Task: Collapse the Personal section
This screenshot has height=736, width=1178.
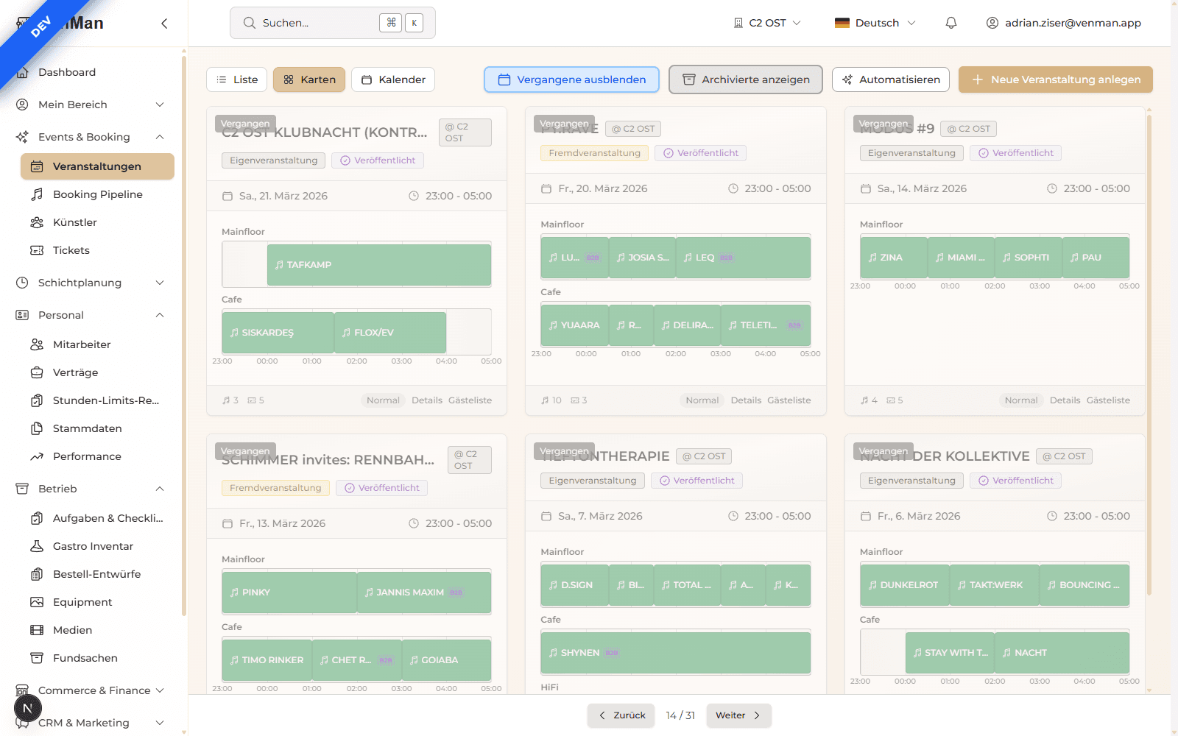Action: pyautogui.click(x=90, y=315)
